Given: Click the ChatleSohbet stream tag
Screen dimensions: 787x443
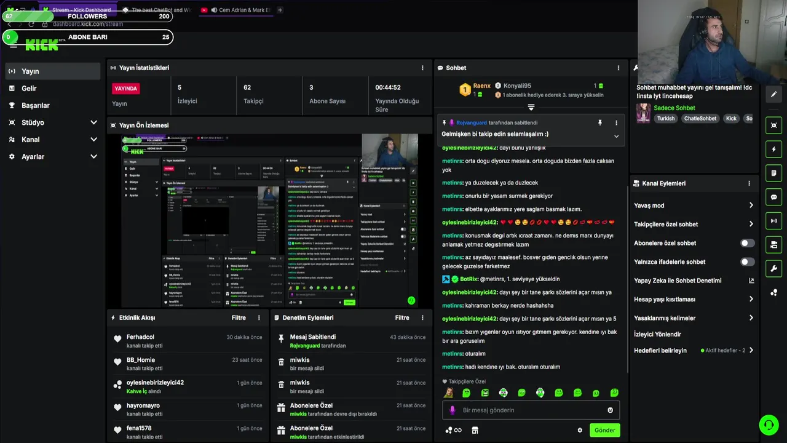Looking at the screenshot, I should [700, 118].
